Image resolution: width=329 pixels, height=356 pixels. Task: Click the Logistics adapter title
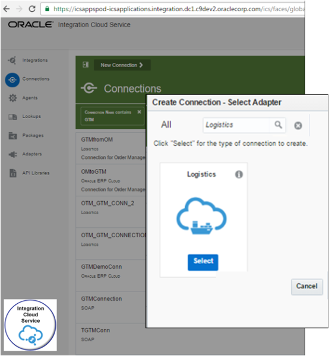coord(201,174)
